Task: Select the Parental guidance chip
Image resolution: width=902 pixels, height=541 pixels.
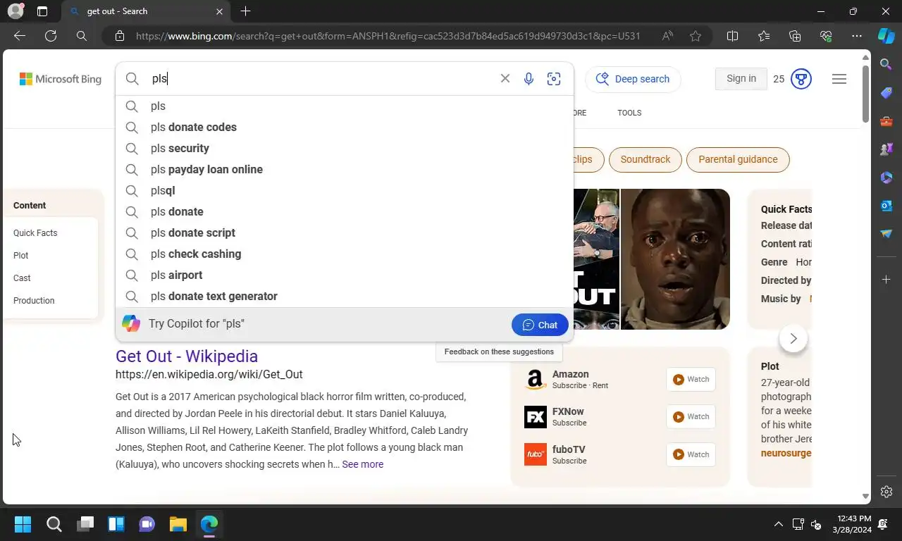Action: click(x=738, y=159)
